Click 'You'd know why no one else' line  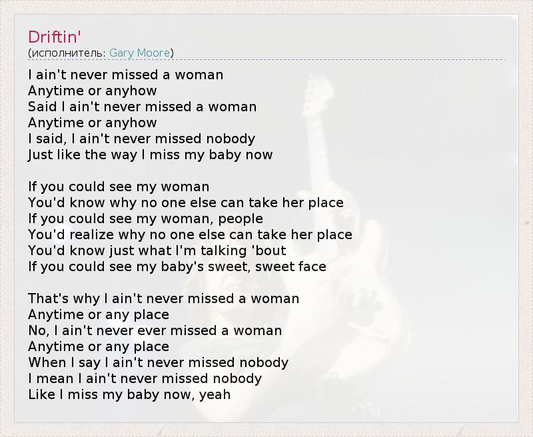point(186,203)
